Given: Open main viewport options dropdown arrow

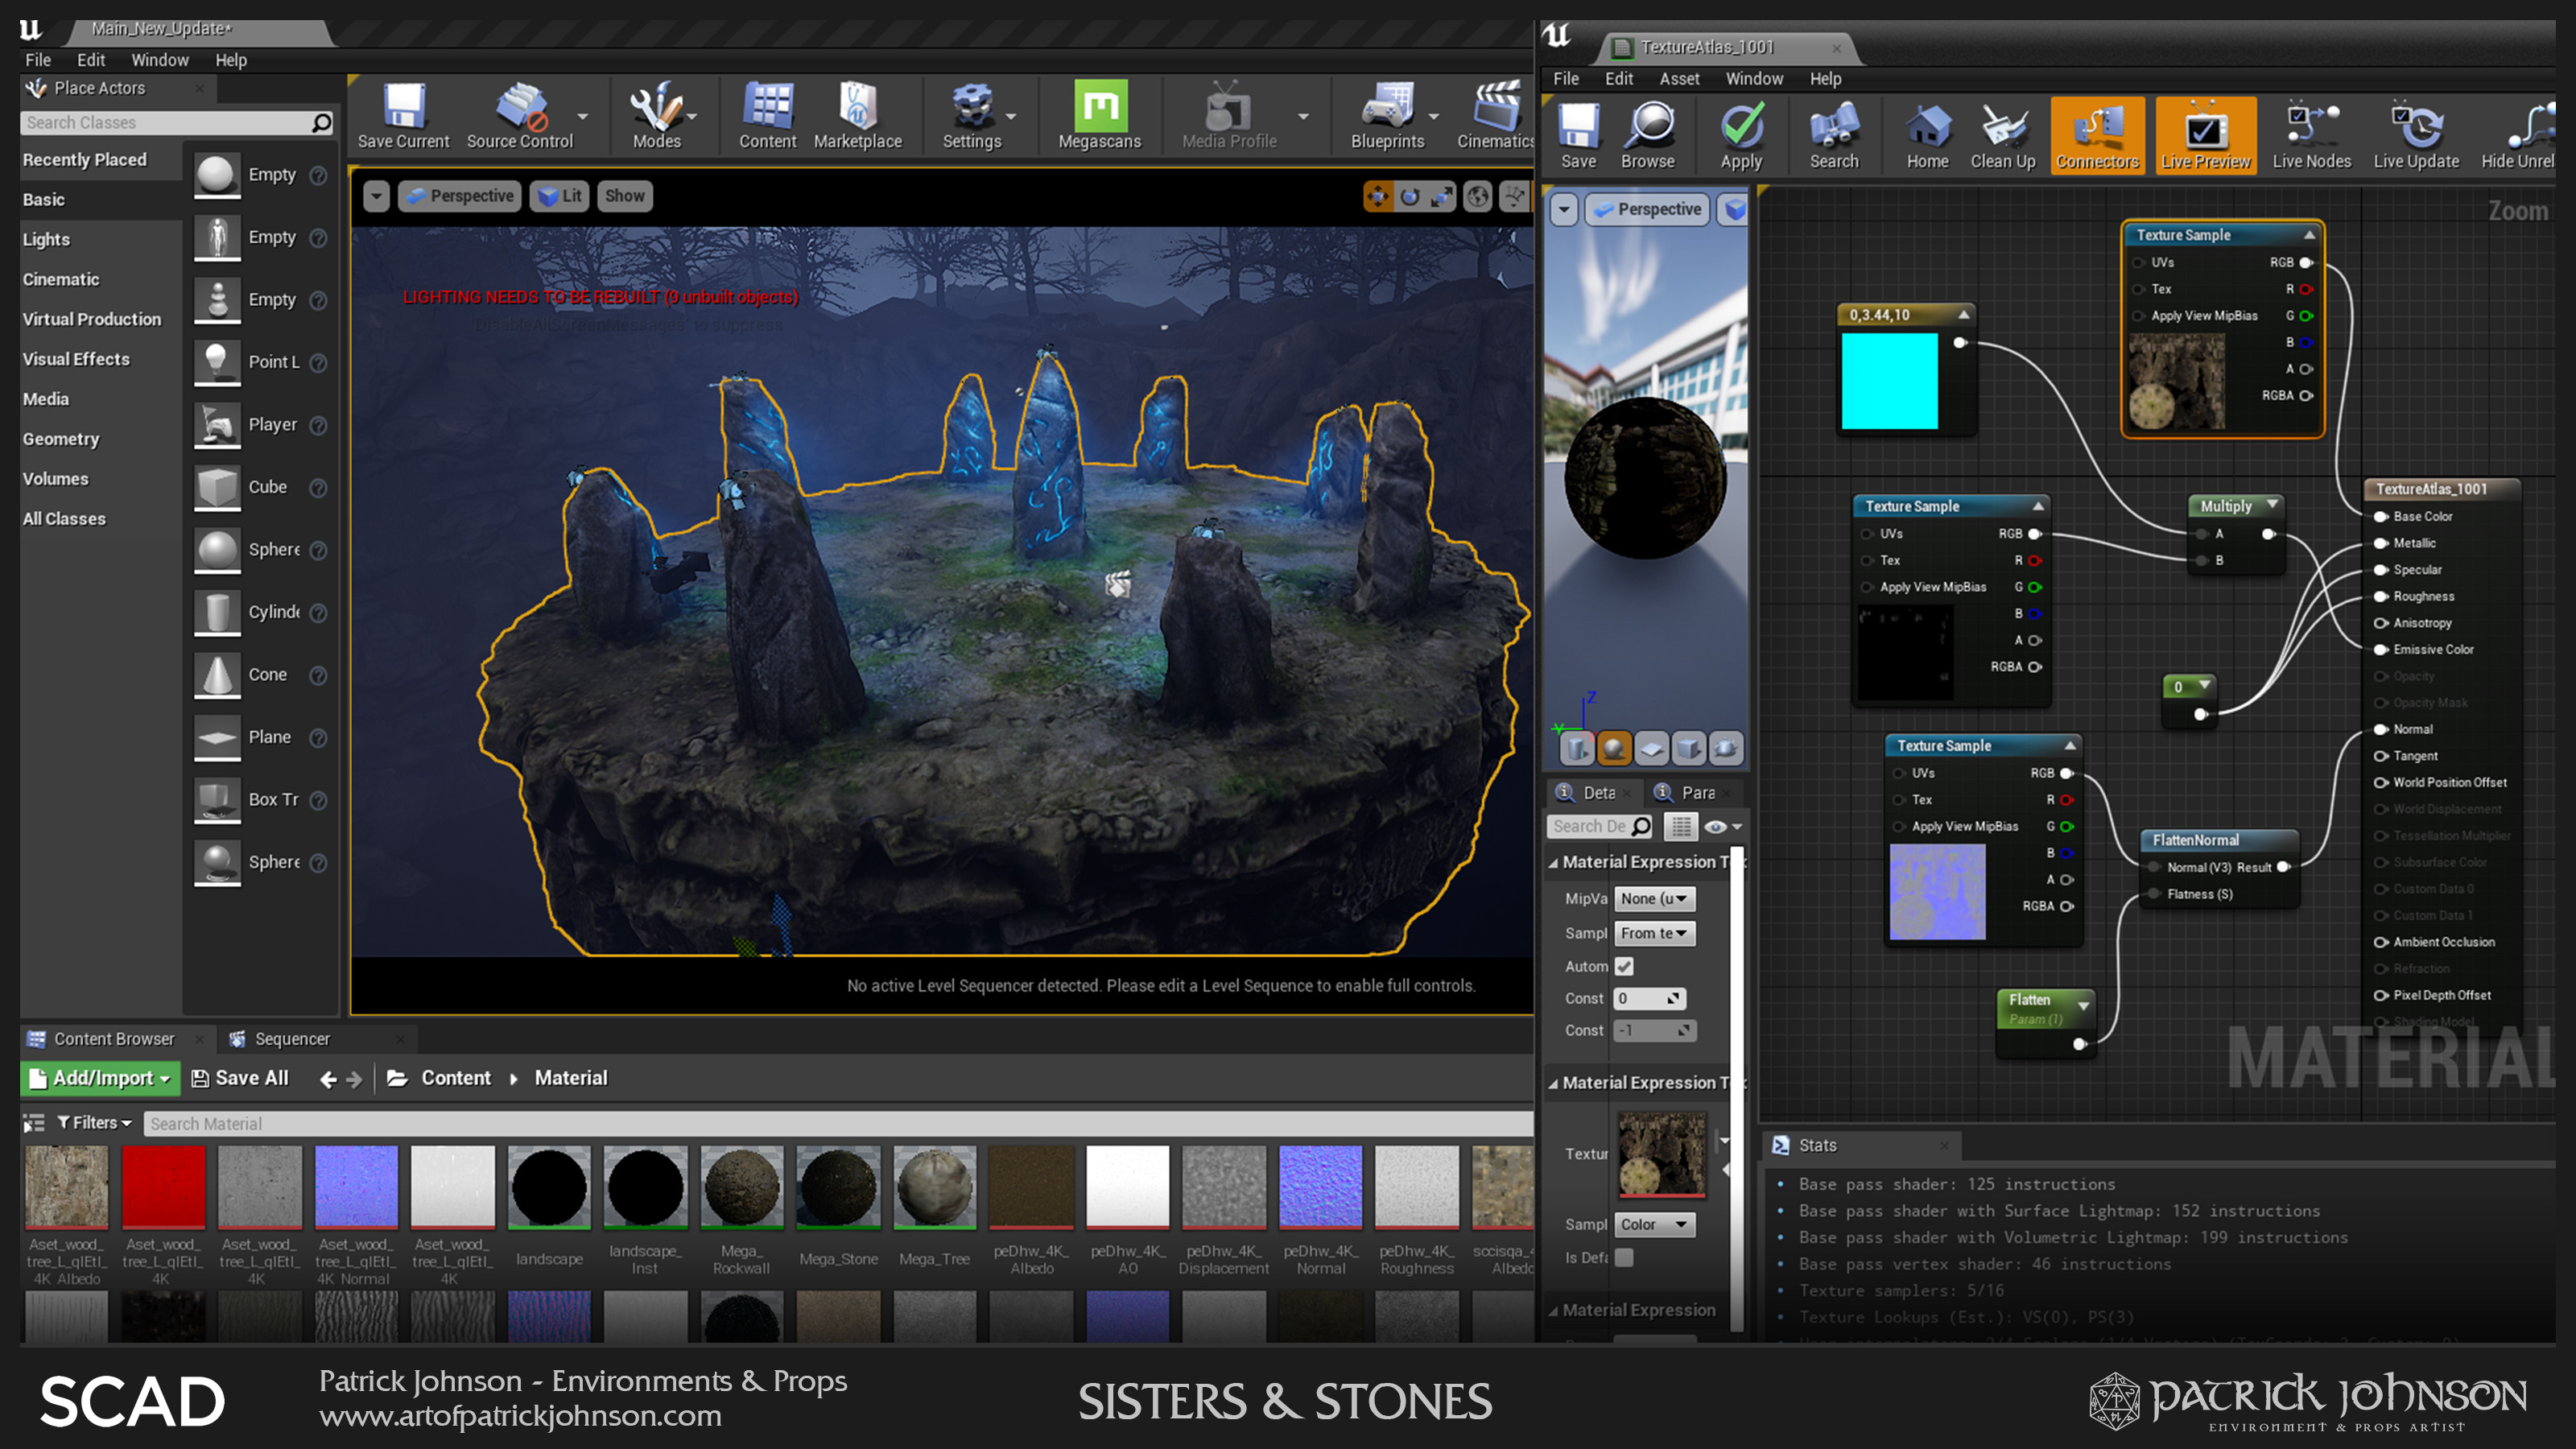Looking at the screenshot, I should point(376,196).
